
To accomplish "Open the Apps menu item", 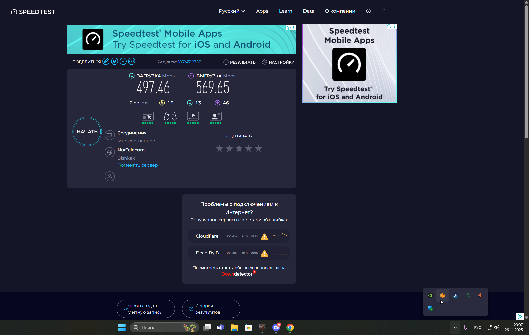I will point(262,11).
